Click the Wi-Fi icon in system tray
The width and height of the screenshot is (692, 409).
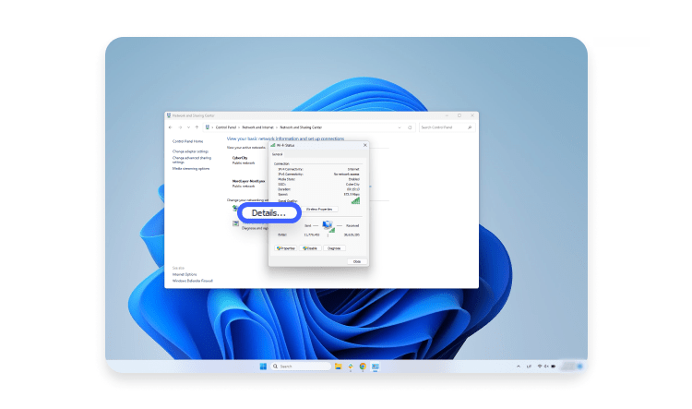click(x=540, y=367)
